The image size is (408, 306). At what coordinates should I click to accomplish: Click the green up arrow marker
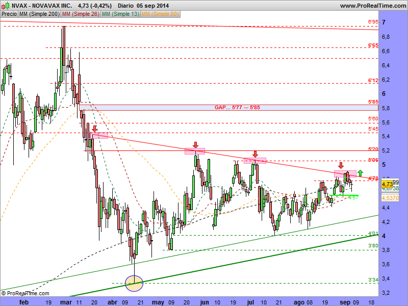point(361,172)
